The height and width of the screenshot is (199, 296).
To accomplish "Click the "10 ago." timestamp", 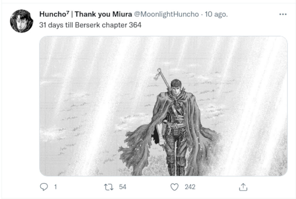I will [216, 15].
